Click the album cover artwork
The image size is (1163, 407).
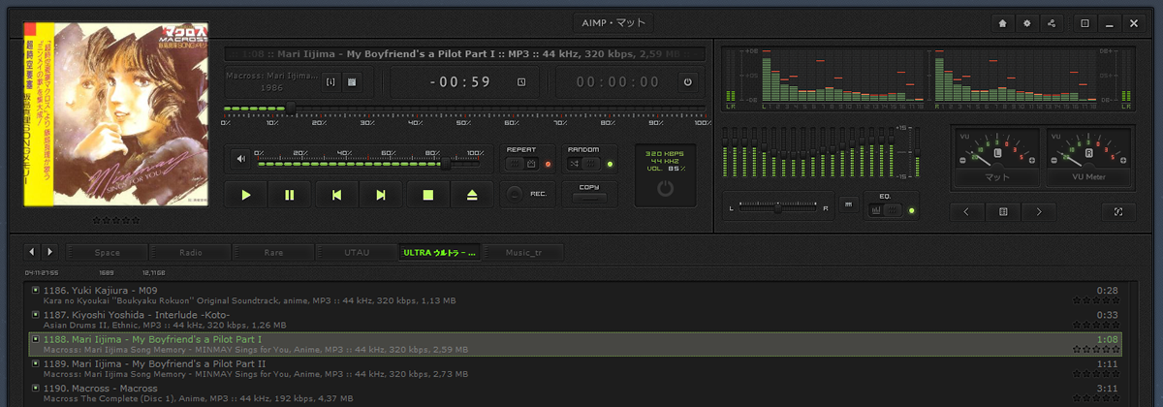coord(115,114)
